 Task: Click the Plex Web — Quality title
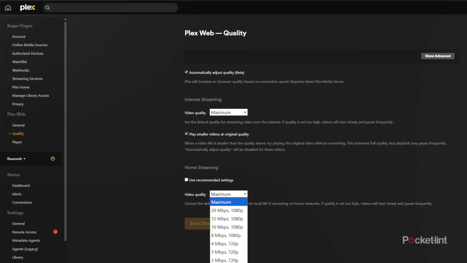(215, 33)
